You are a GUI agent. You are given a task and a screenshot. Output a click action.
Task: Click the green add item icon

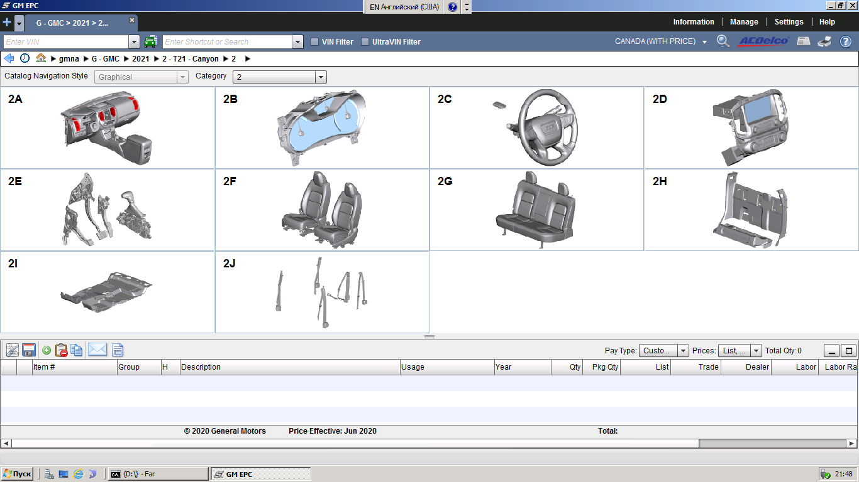[x=47, y=350]
